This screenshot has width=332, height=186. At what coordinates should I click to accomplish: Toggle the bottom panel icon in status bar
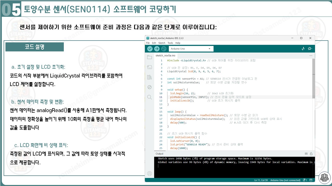(311, 180)
